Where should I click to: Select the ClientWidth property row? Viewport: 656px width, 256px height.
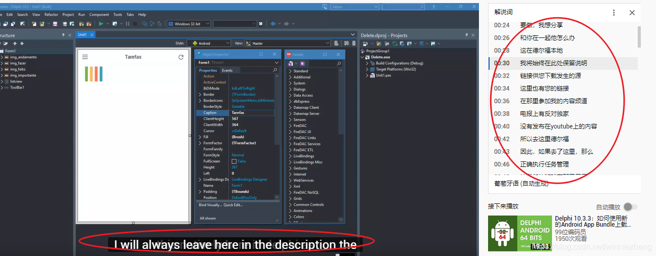point(235,125)
